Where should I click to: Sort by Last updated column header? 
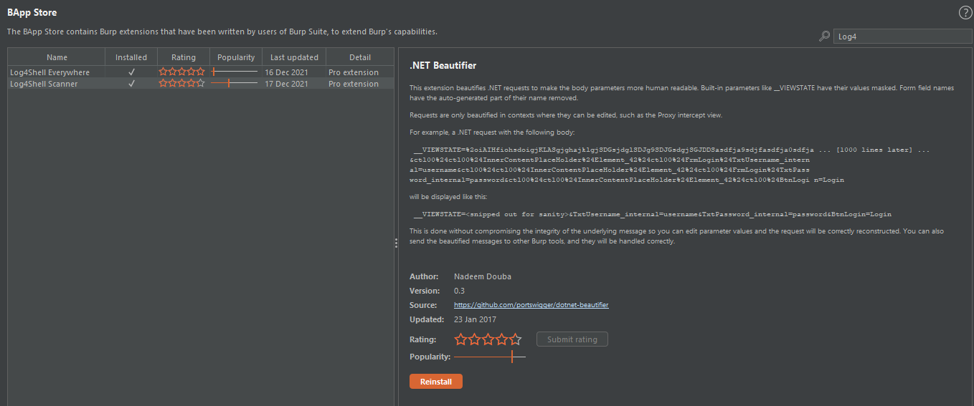294,57
